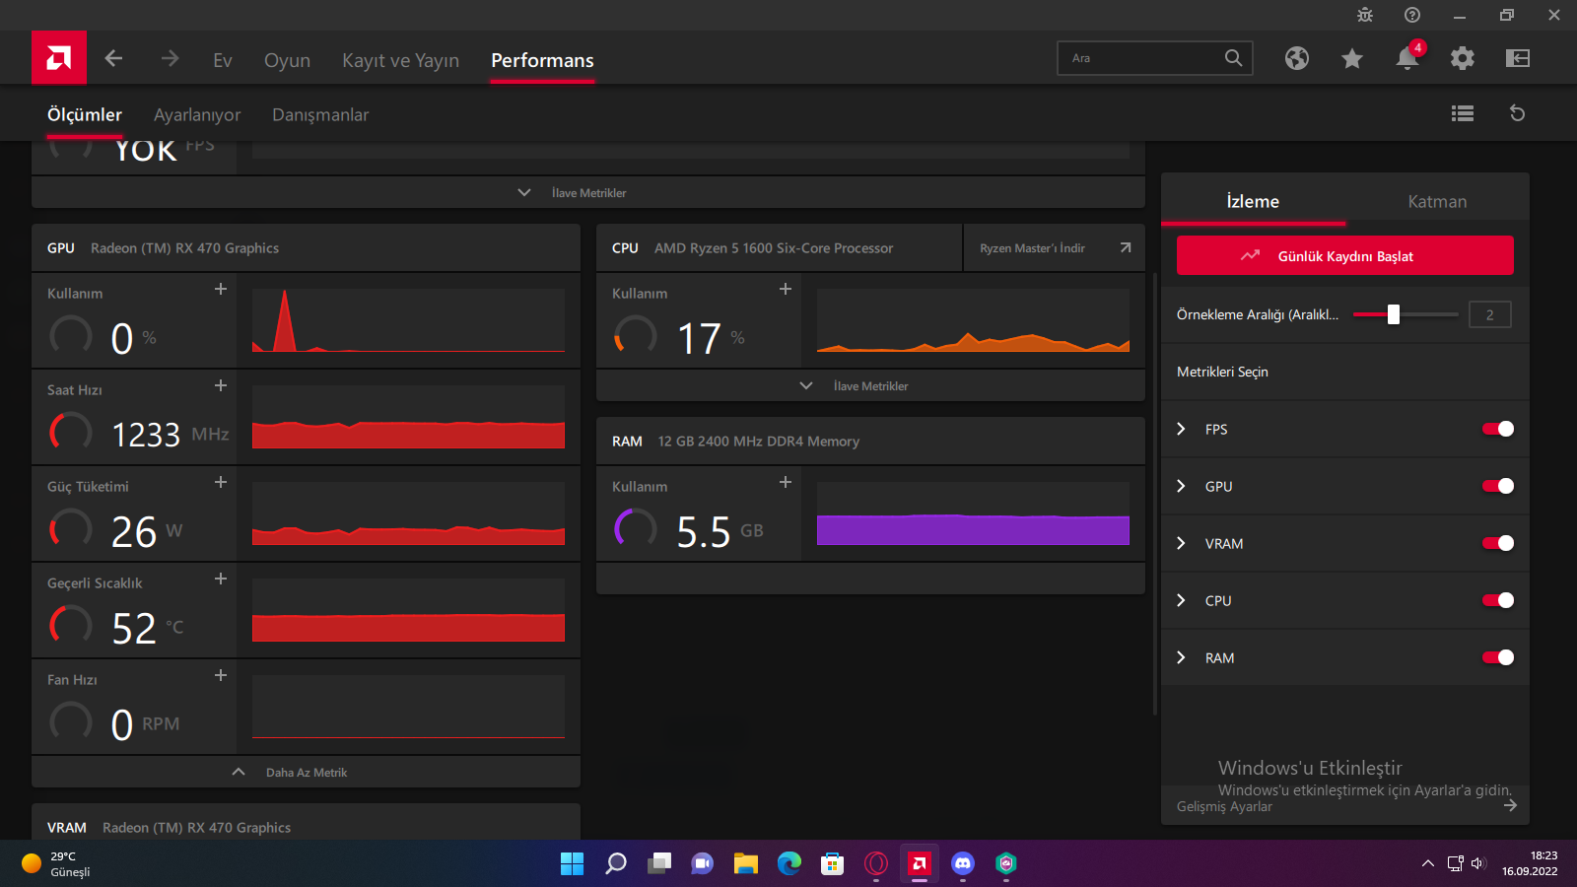Select the Ayarlanıyor sub-tab
The height and width of the screenshot is (887, 1577).
pos(197,114)
